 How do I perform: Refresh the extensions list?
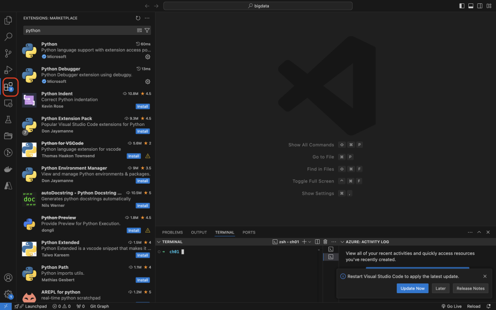coord(138,18)
